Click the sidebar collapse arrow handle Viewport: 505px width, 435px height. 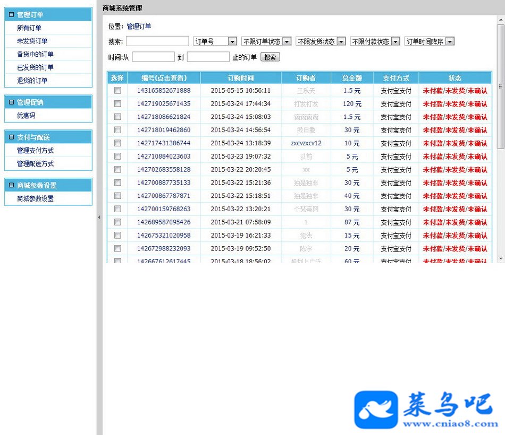99,217
